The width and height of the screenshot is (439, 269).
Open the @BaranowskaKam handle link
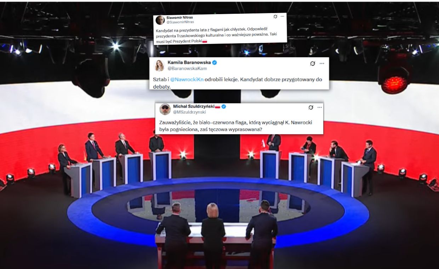pyautogui.click(x=187, y=68)
